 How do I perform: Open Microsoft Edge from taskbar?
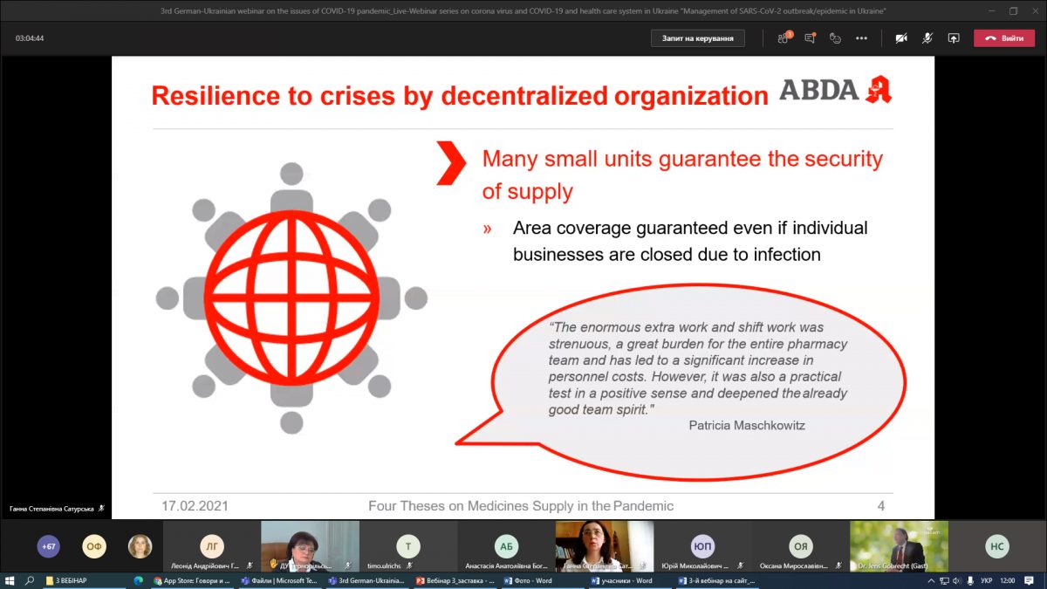pyautogui.click(x=138, y=580)
